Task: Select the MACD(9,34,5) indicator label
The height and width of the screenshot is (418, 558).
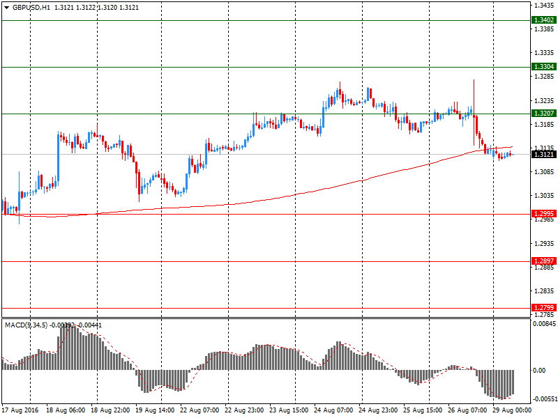Action: point(26,325)
